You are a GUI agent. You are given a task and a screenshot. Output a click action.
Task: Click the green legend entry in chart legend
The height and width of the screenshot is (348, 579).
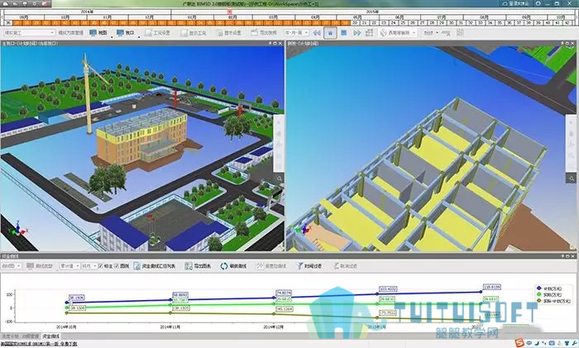pyautogui.click(x=550, y=294)
